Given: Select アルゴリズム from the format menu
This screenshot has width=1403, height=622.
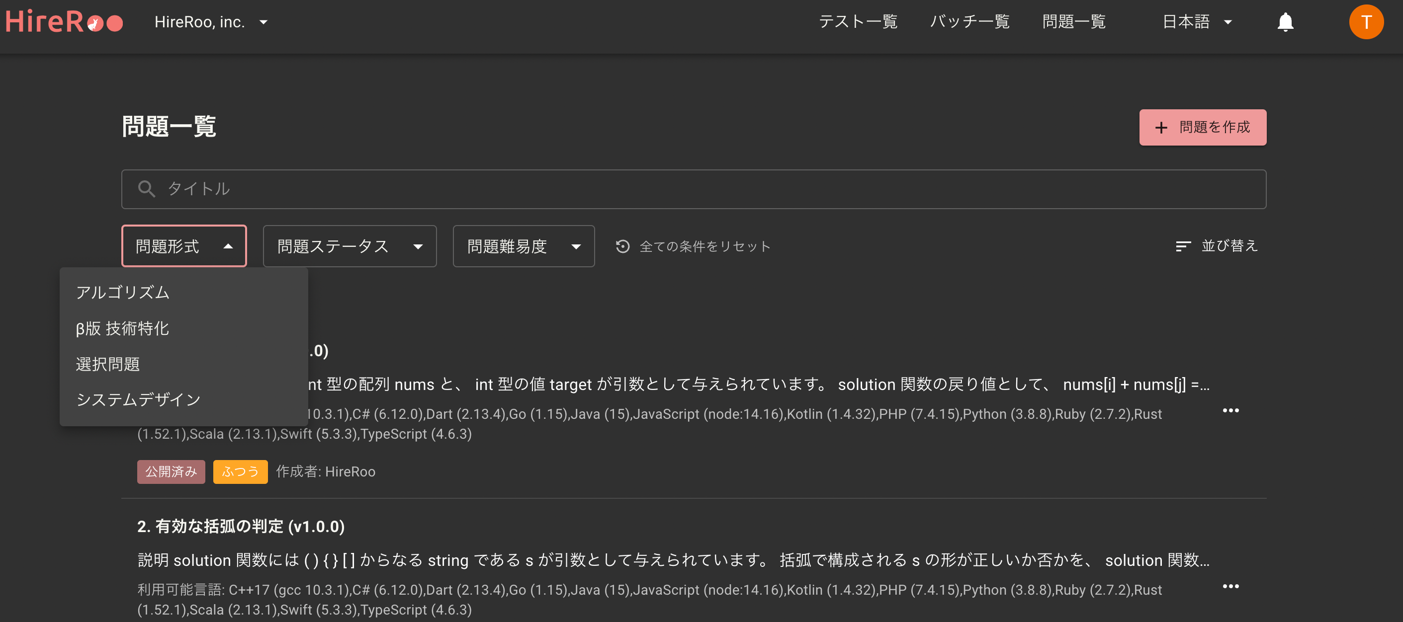Looking at the screenshot, I should coord(123,292).
